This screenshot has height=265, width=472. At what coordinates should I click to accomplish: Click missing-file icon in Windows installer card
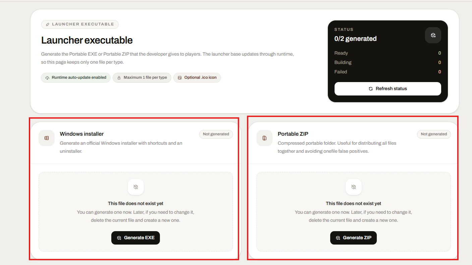click(x=136, y=187)
